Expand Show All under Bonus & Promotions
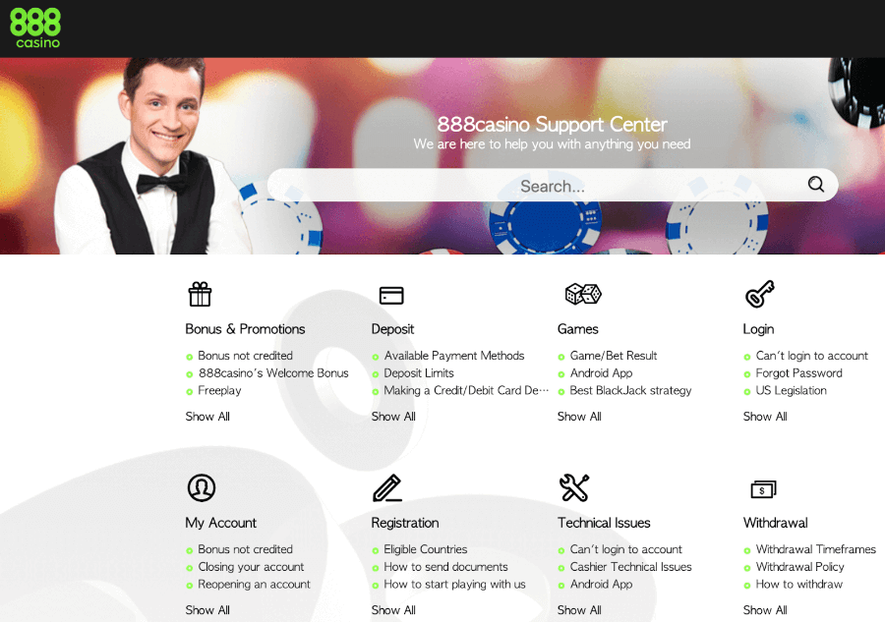The image size is (885, 622). 207,417
